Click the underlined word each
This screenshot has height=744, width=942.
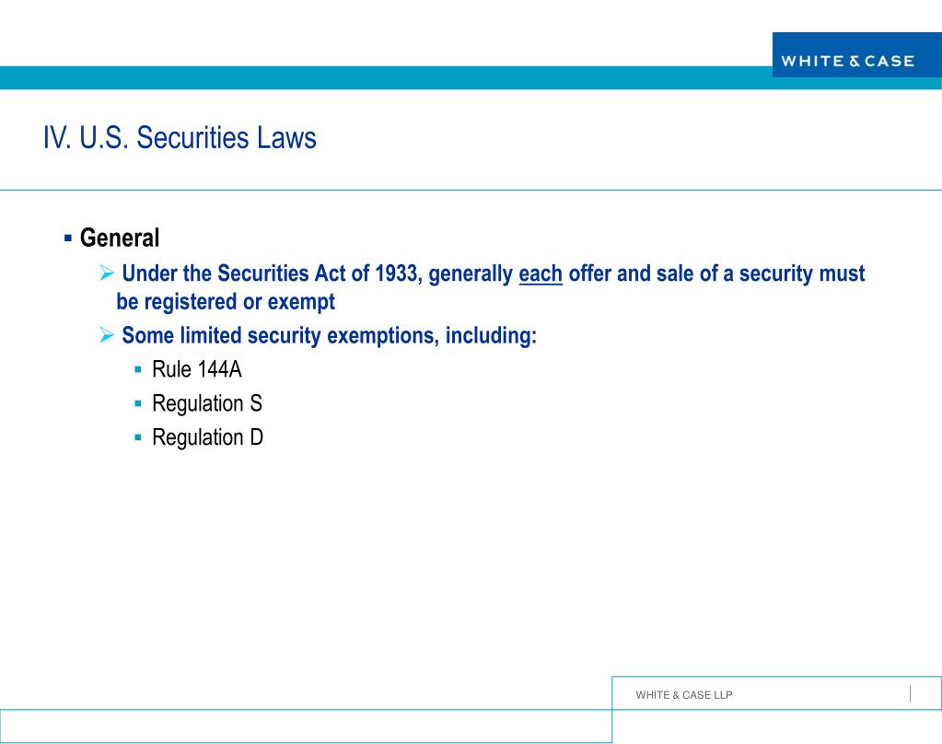pyautogui.click(x=541, y=273)
